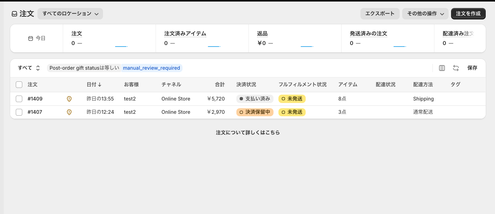Expand the 8点 items for order #1409
495x214 pixels.
click(x=342, y=99)
